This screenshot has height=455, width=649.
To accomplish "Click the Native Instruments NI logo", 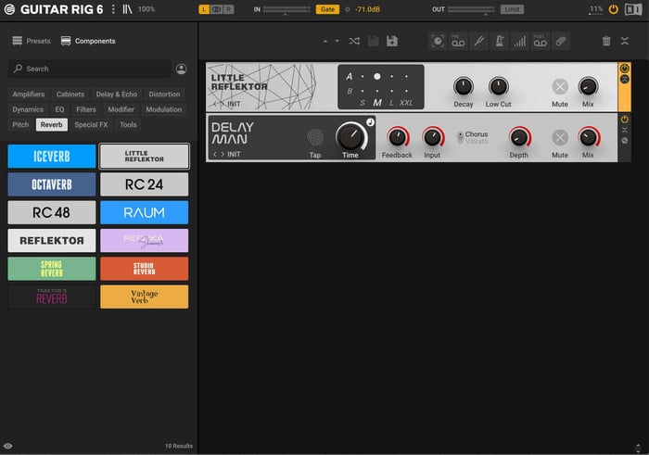I will (x=633, y=9).
